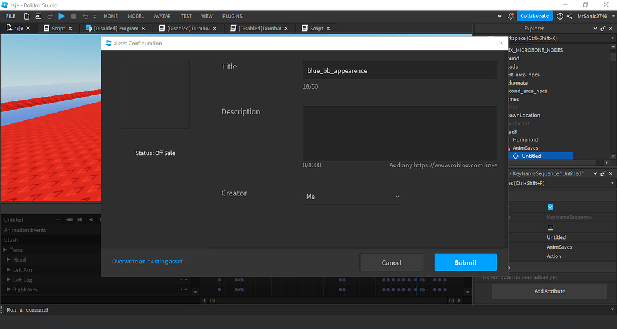
Task: Collapse ribbon with the chevron near the bell
Action: click(x=500, y=17)
